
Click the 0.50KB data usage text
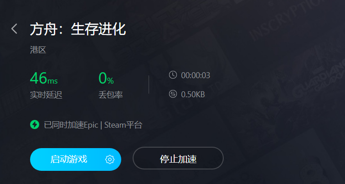193,94
